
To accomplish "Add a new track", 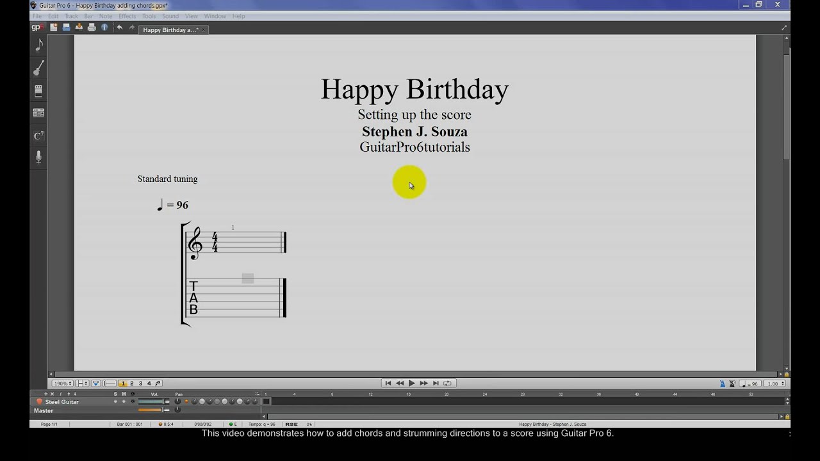I will (45, 394).
